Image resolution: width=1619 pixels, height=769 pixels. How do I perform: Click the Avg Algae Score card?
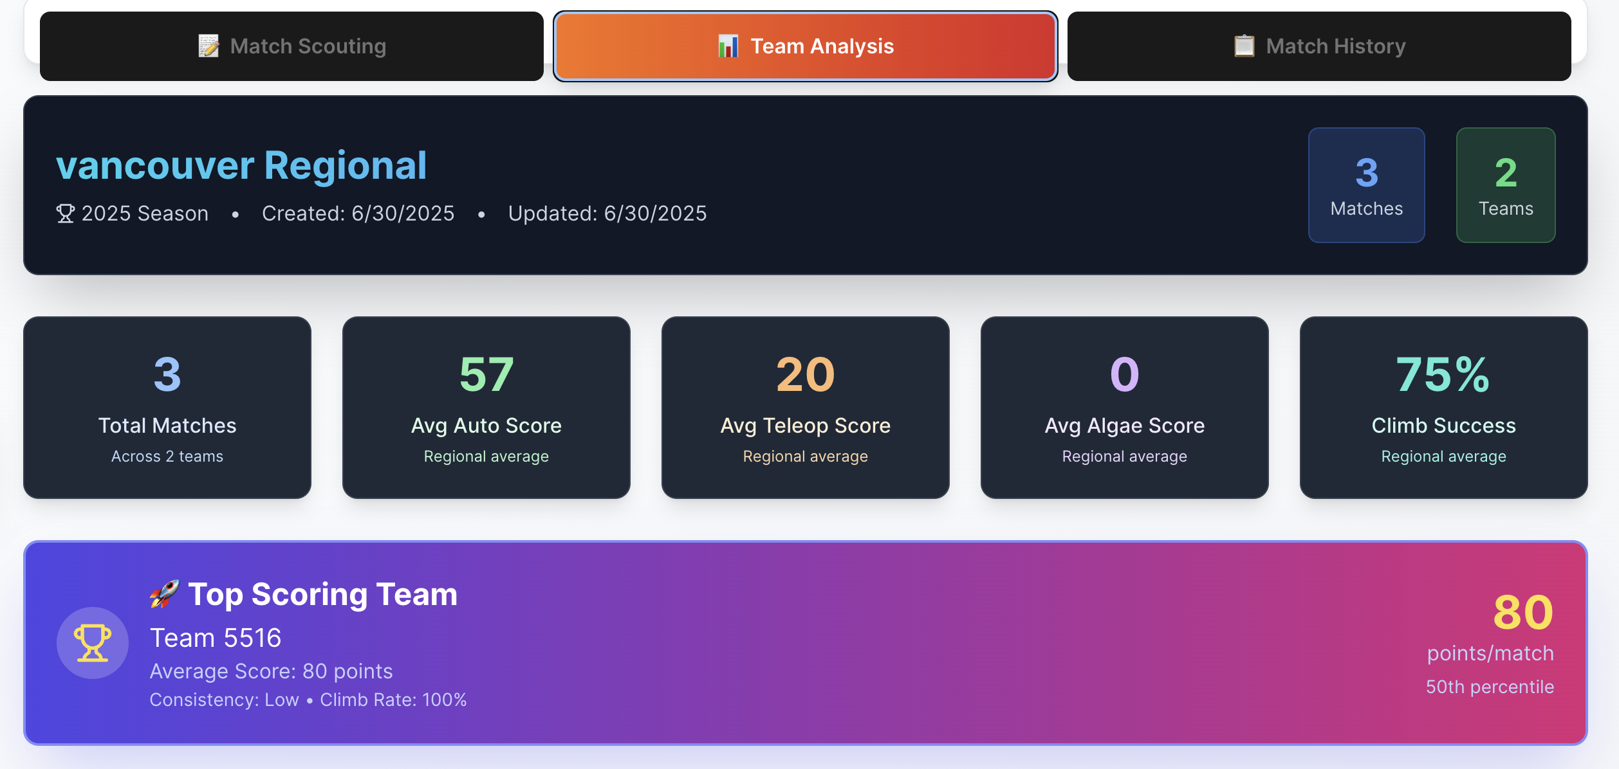click(x=1124, y=407)
